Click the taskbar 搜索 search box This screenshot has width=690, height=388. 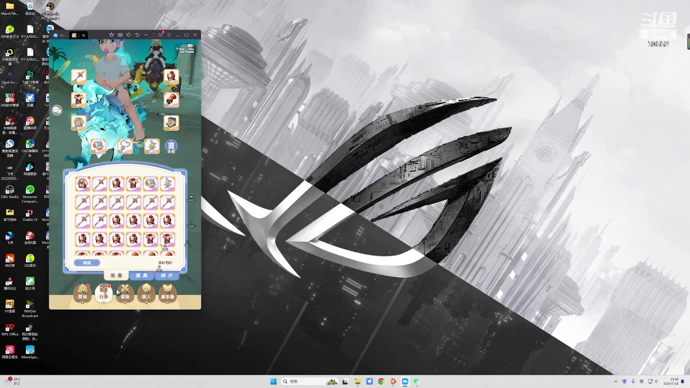pyautogui.click(x=310, y=381)
